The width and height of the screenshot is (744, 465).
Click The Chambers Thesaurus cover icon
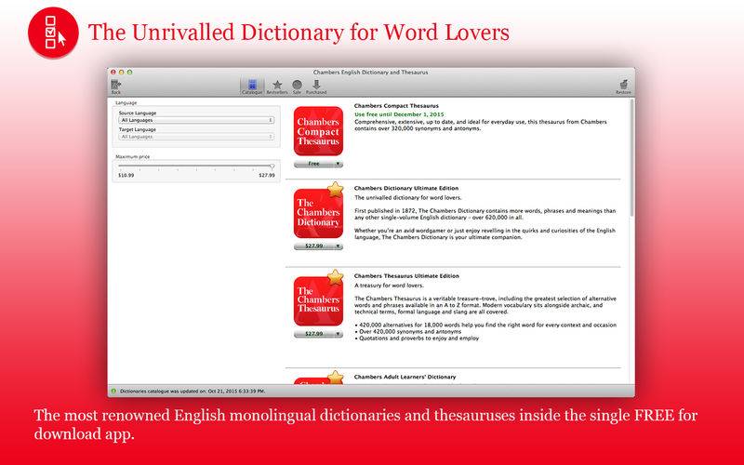318,299
